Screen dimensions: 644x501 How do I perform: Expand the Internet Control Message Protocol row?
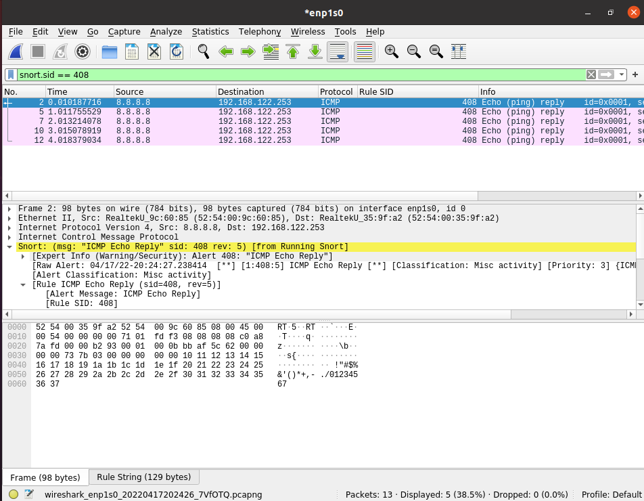tap(9, 238)
